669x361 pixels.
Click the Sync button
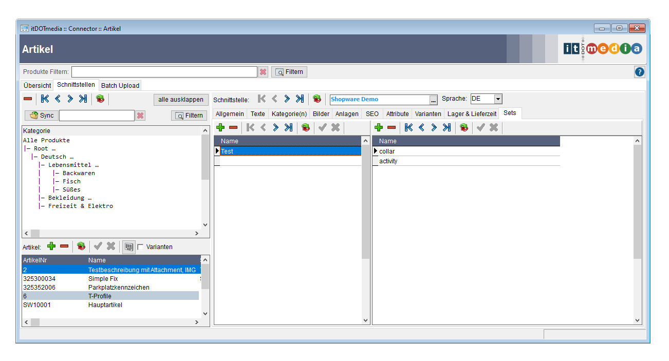pos(42,116)
